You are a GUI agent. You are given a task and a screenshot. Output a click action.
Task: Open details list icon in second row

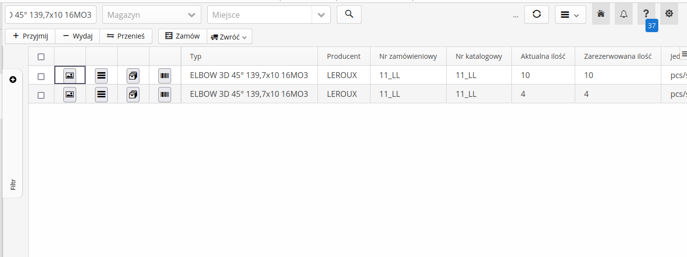click(x=101, y=94)
